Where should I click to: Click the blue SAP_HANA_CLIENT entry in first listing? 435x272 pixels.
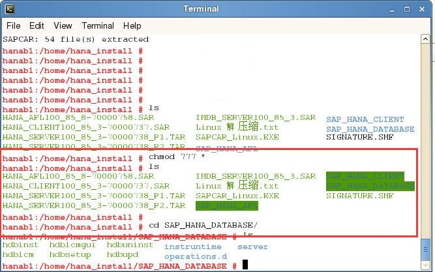coord(365,119)
